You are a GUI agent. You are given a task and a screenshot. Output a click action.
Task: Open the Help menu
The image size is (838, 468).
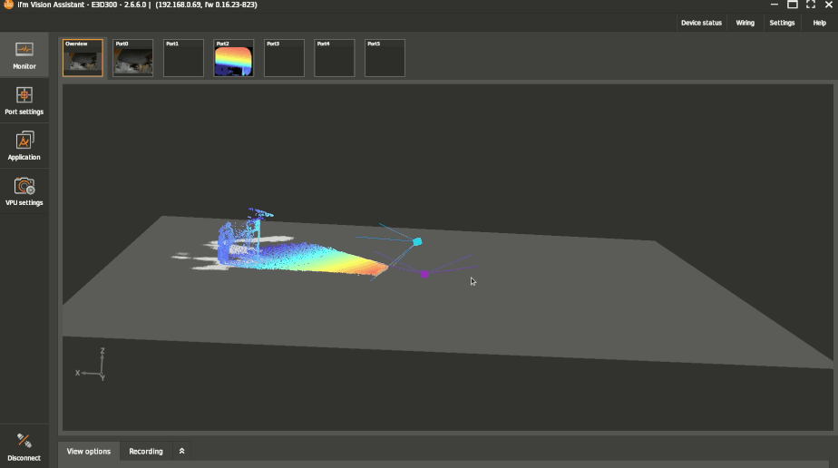tap(819, 23)
